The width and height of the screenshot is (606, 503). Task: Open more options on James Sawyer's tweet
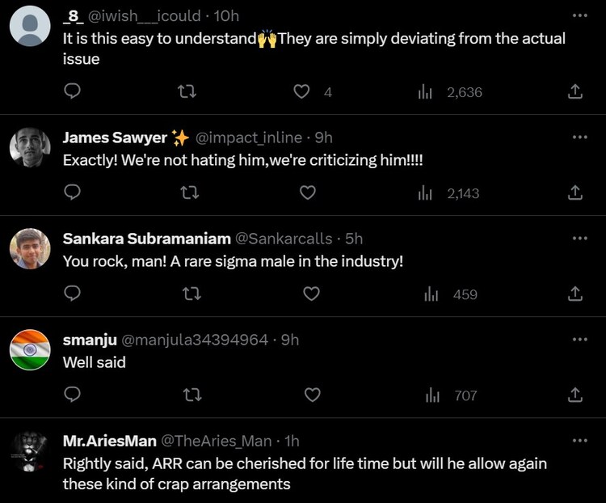coord(579,137)
